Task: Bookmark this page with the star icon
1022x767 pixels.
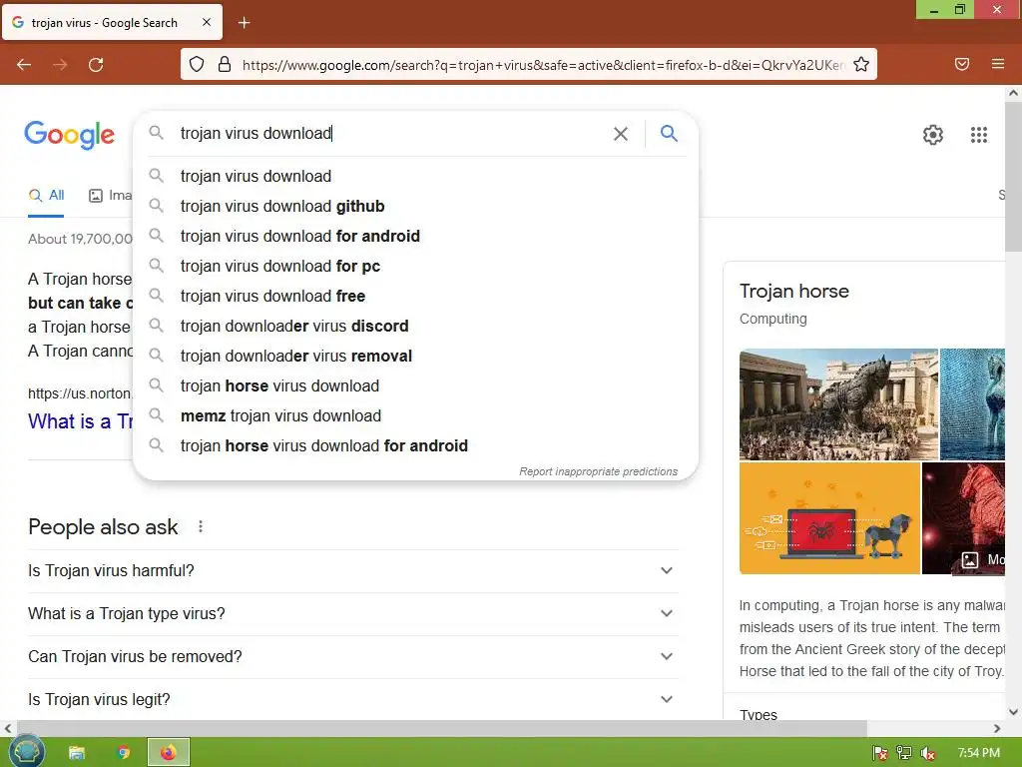Action: pyautogui.click(x=861, y=64)
